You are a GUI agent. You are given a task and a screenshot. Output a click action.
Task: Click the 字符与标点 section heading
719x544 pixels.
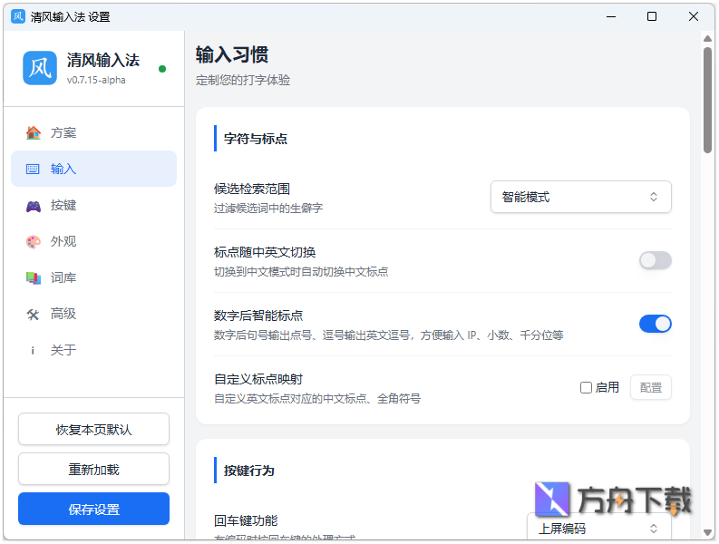coord(256,139)
